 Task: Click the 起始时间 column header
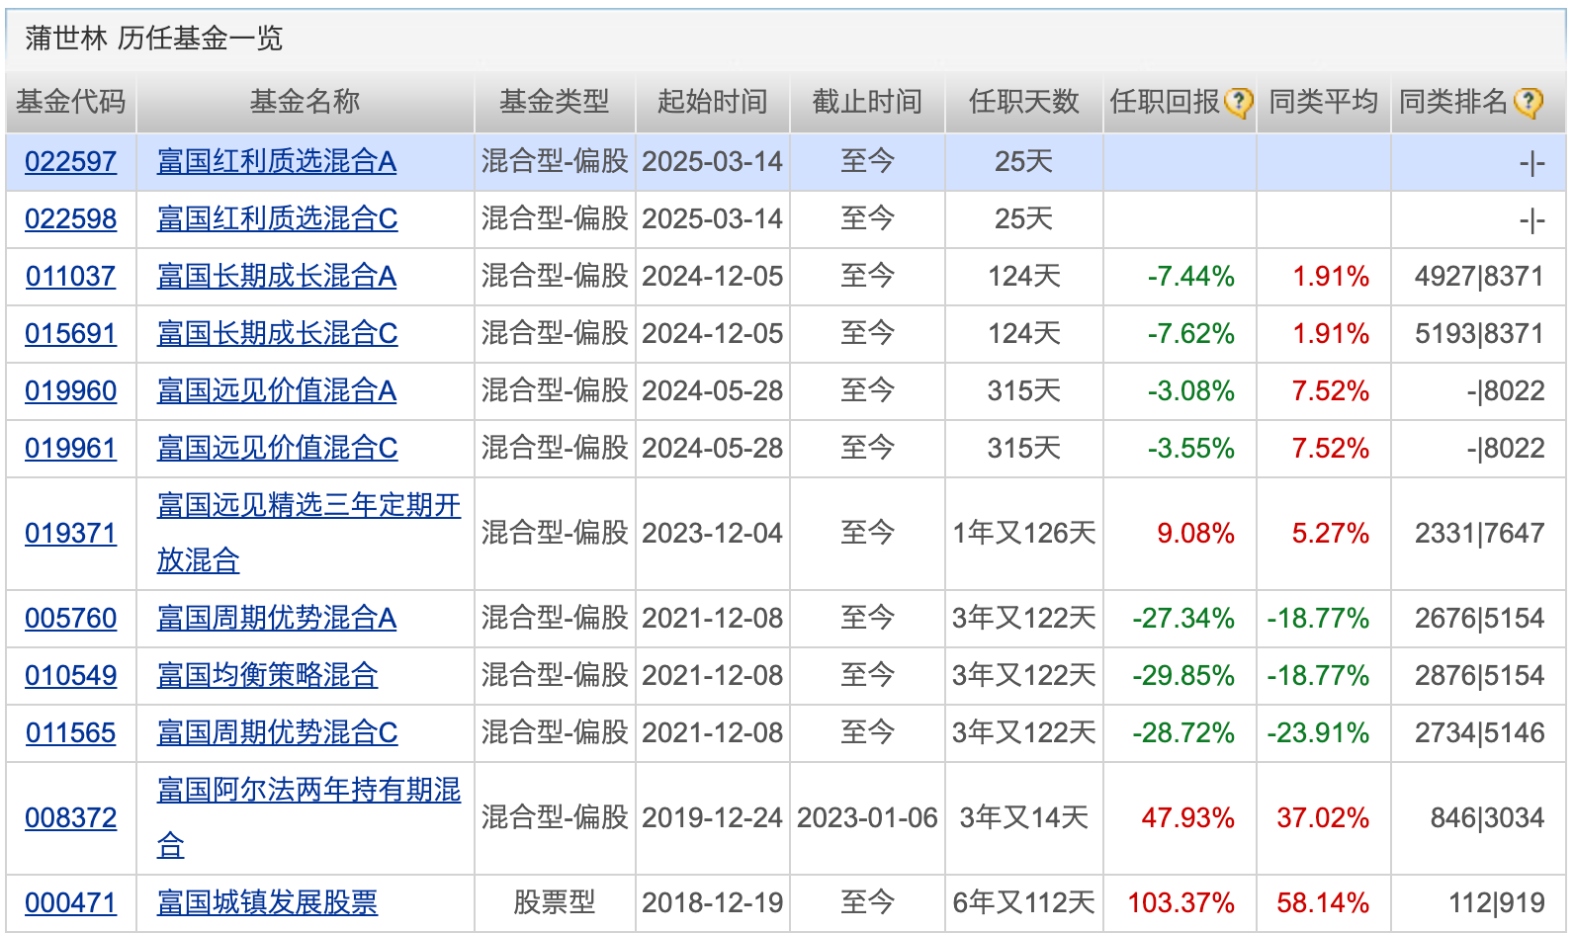(712, 102)
